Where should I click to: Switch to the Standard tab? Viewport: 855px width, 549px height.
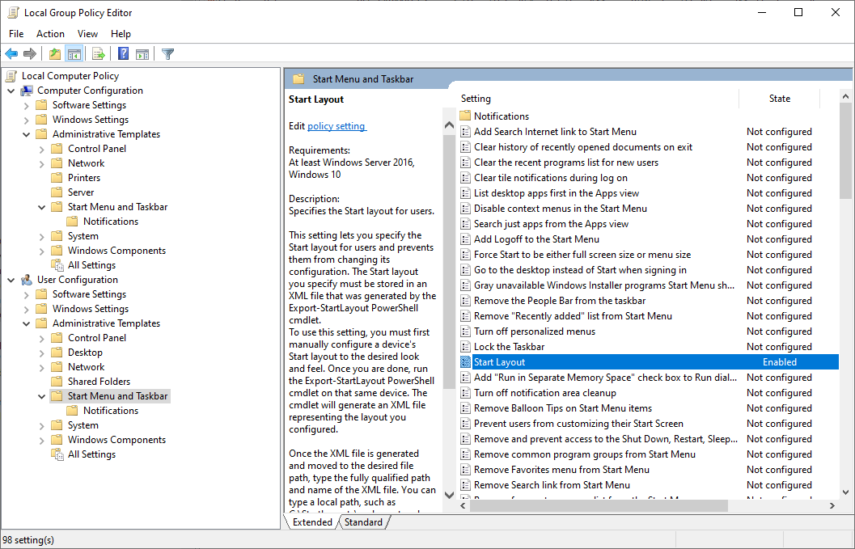[363, 522]
